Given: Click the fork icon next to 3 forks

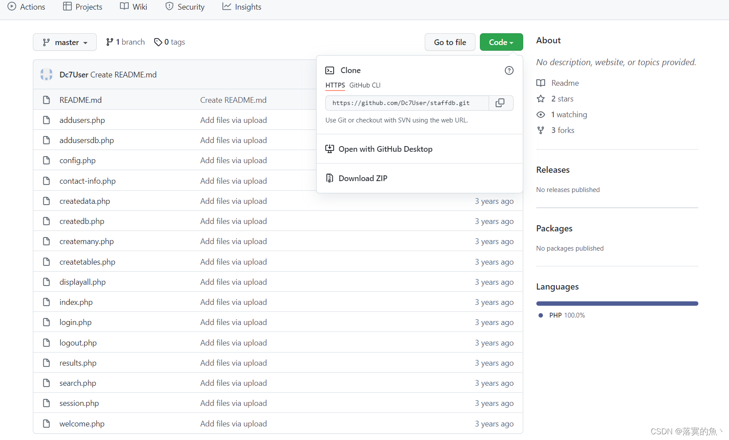Looking at the screenshot, I should [x=541, y=130].
